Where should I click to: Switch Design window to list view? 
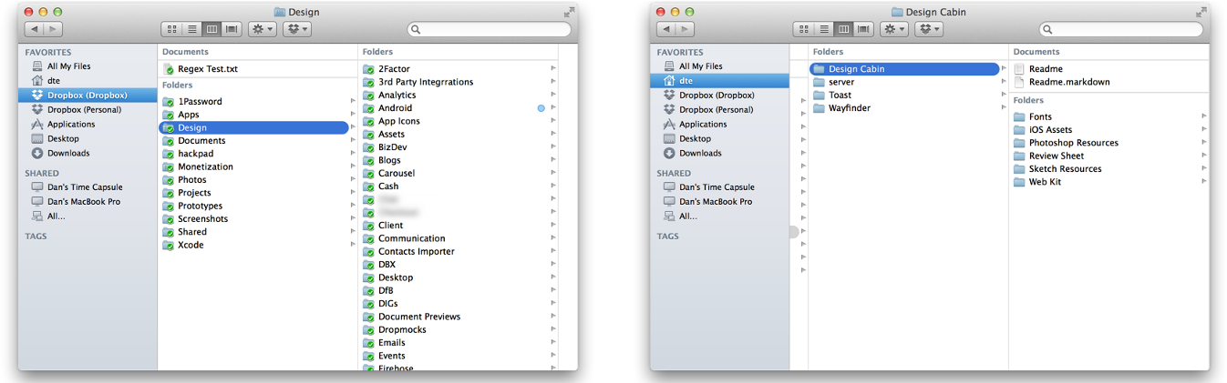[191, 30]
